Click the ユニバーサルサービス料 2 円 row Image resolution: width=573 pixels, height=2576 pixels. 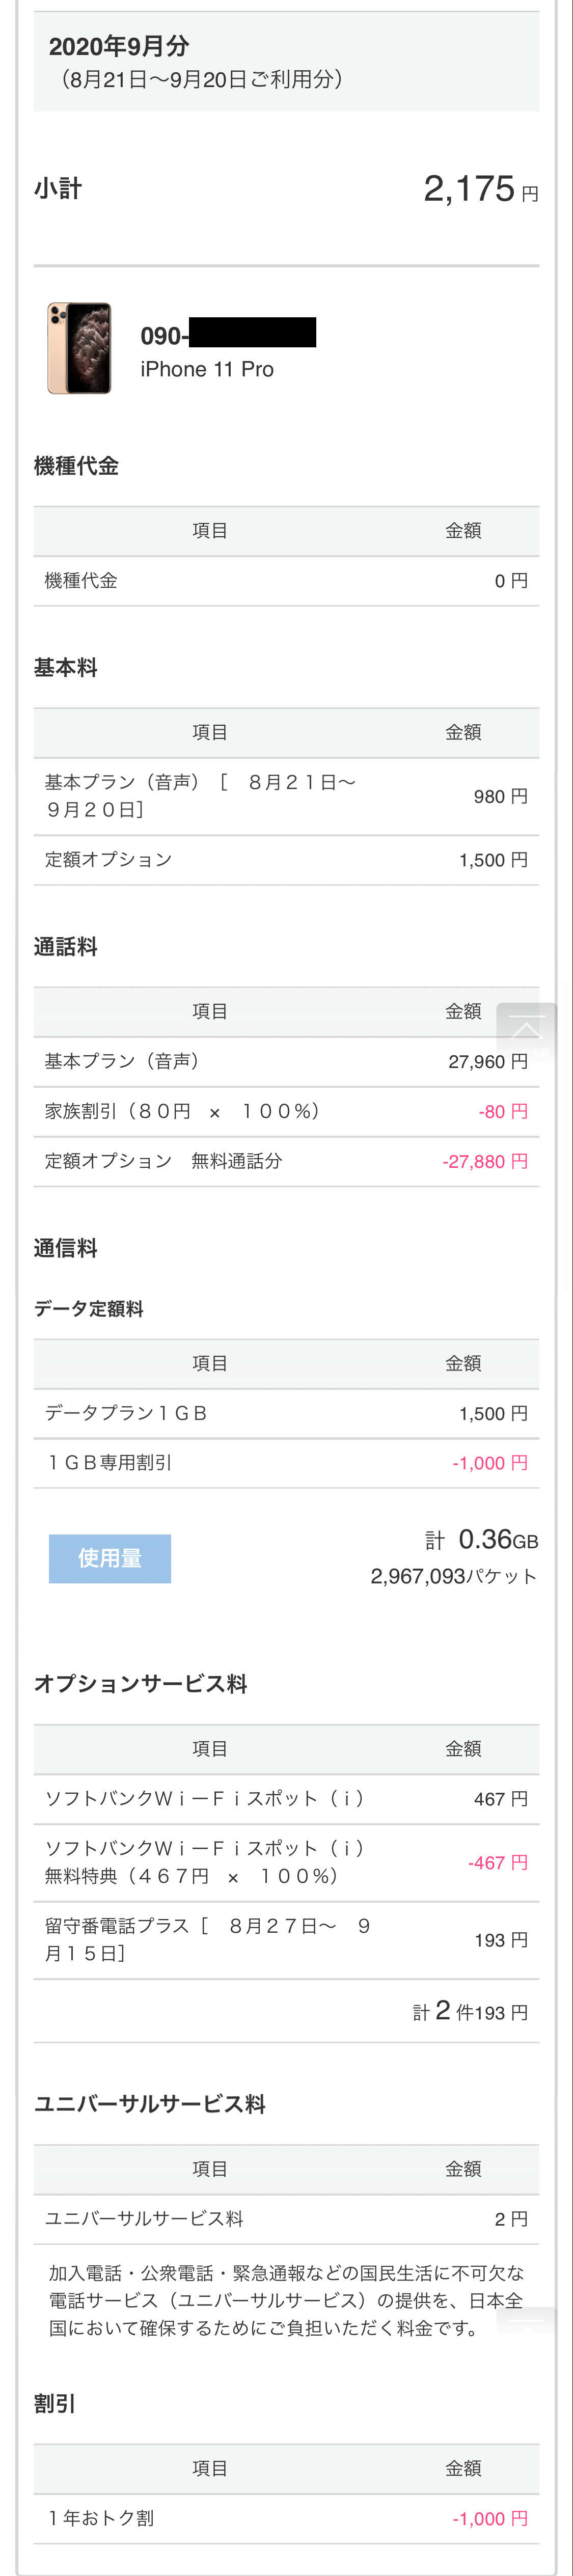(286, 2218)
